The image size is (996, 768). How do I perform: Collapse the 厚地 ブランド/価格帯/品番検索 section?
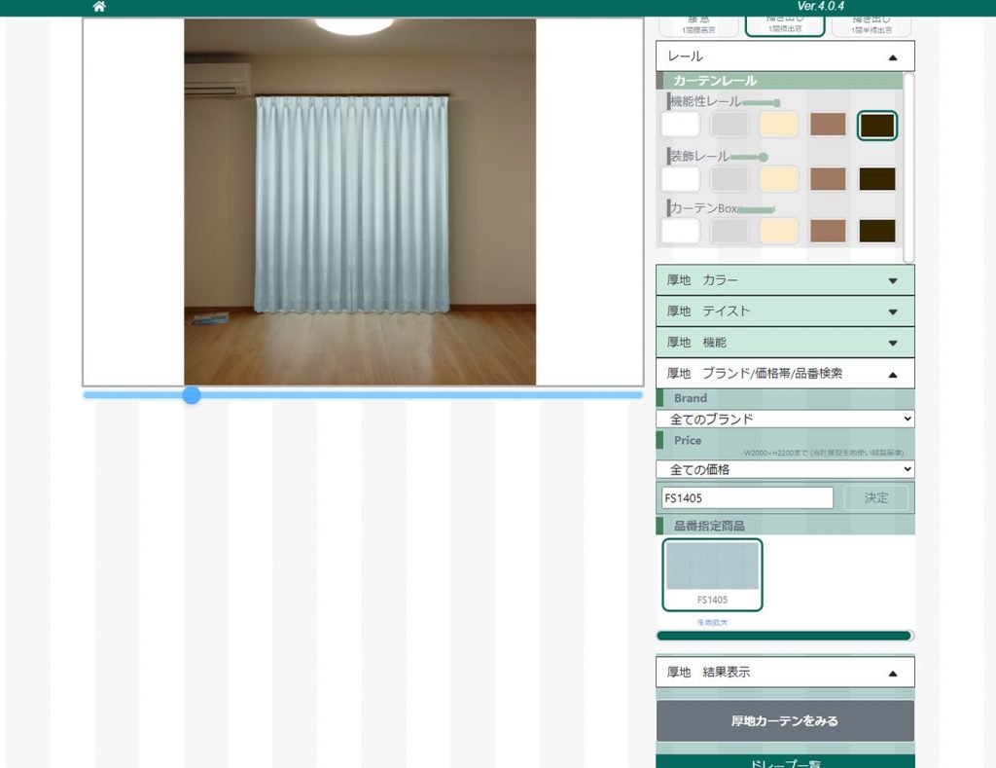[785, 374]
